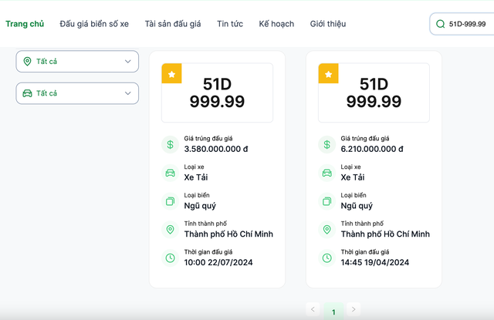Image resolution: width=494 pixels, height=320 pixels.
Task: Open Đấu giá biển số xe menu
Action: 94,24
